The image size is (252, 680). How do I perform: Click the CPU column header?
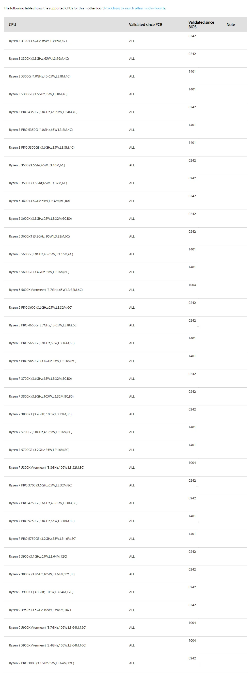pos(12,25)
